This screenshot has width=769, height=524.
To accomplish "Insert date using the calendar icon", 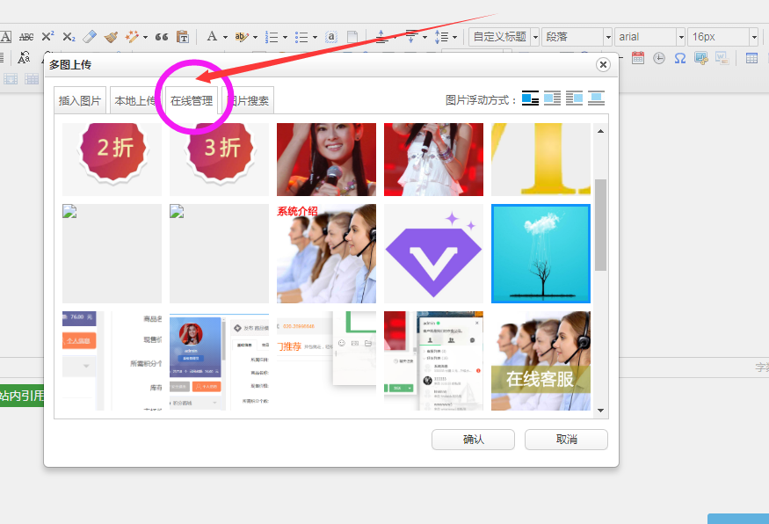I will (x=638, y=58).
